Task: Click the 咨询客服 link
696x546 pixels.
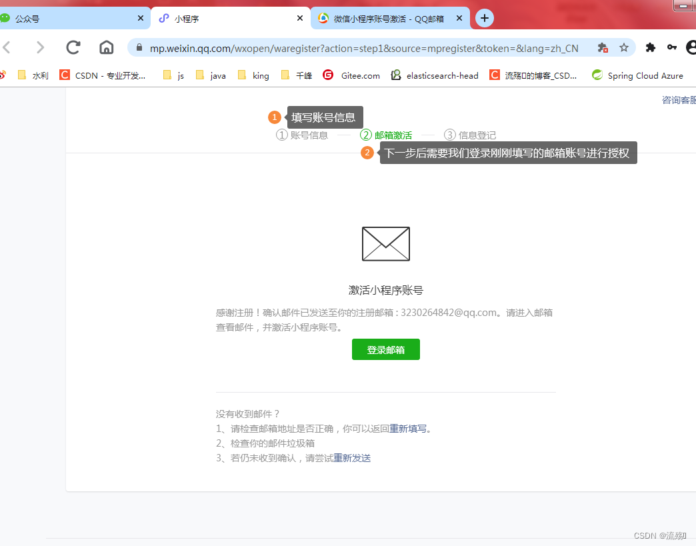Action: [x=679, y=100]
